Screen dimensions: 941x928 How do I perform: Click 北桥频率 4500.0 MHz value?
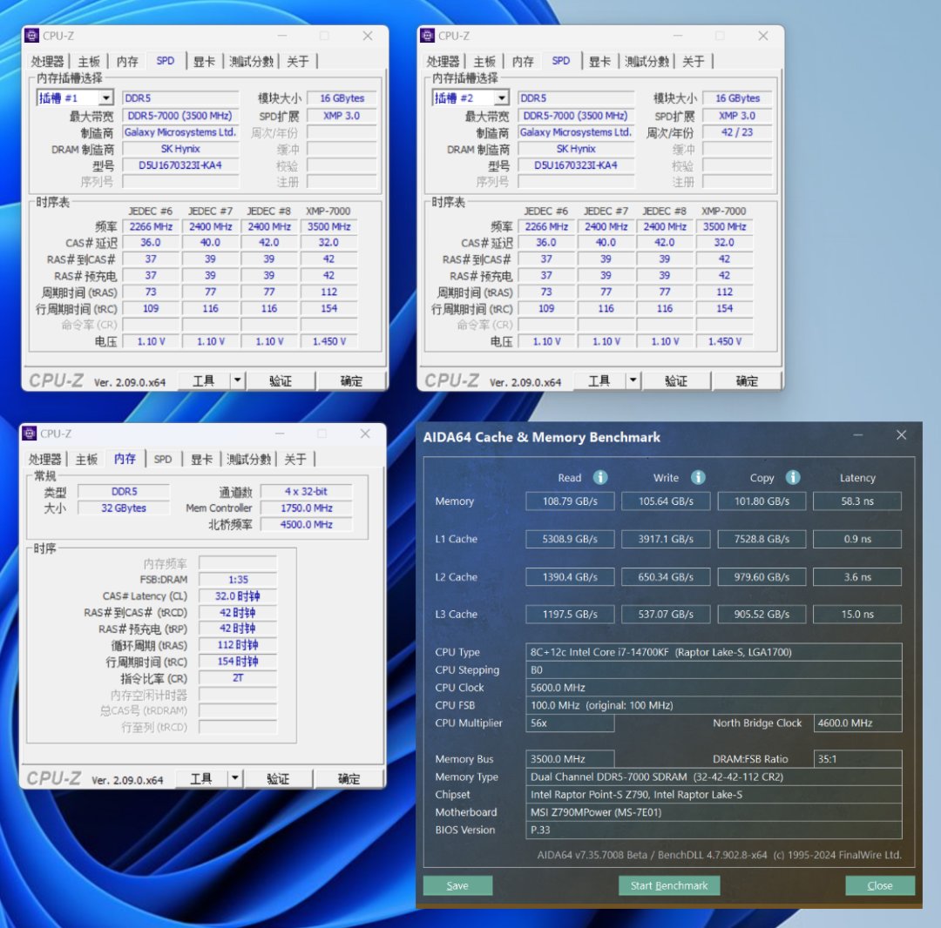pos(306,525)
